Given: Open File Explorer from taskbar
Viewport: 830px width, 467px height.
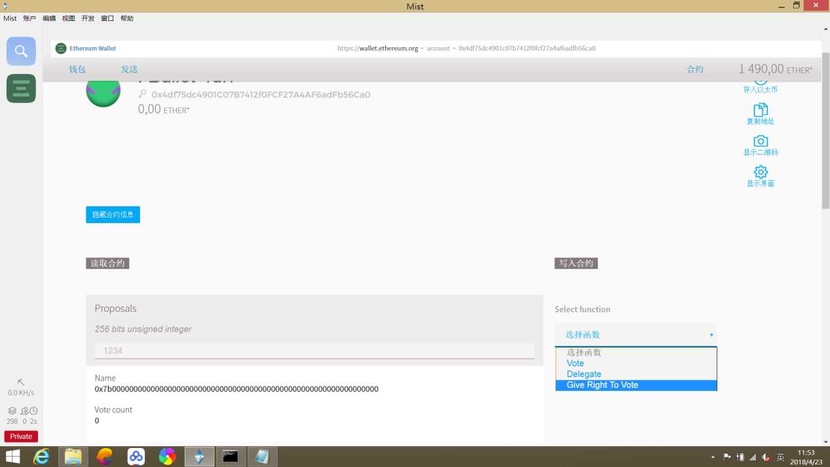Looking at the screenshot, I should (73, 457).
